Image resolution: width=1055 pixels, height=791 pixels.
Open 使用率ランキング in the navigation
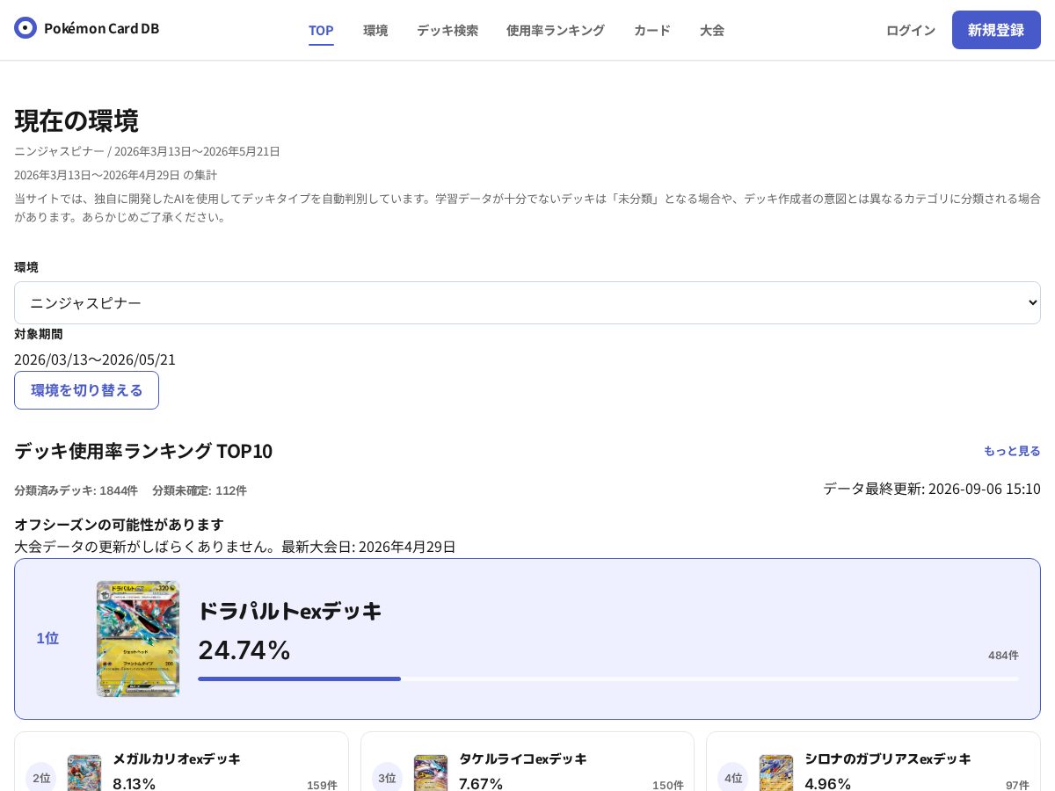556,30
